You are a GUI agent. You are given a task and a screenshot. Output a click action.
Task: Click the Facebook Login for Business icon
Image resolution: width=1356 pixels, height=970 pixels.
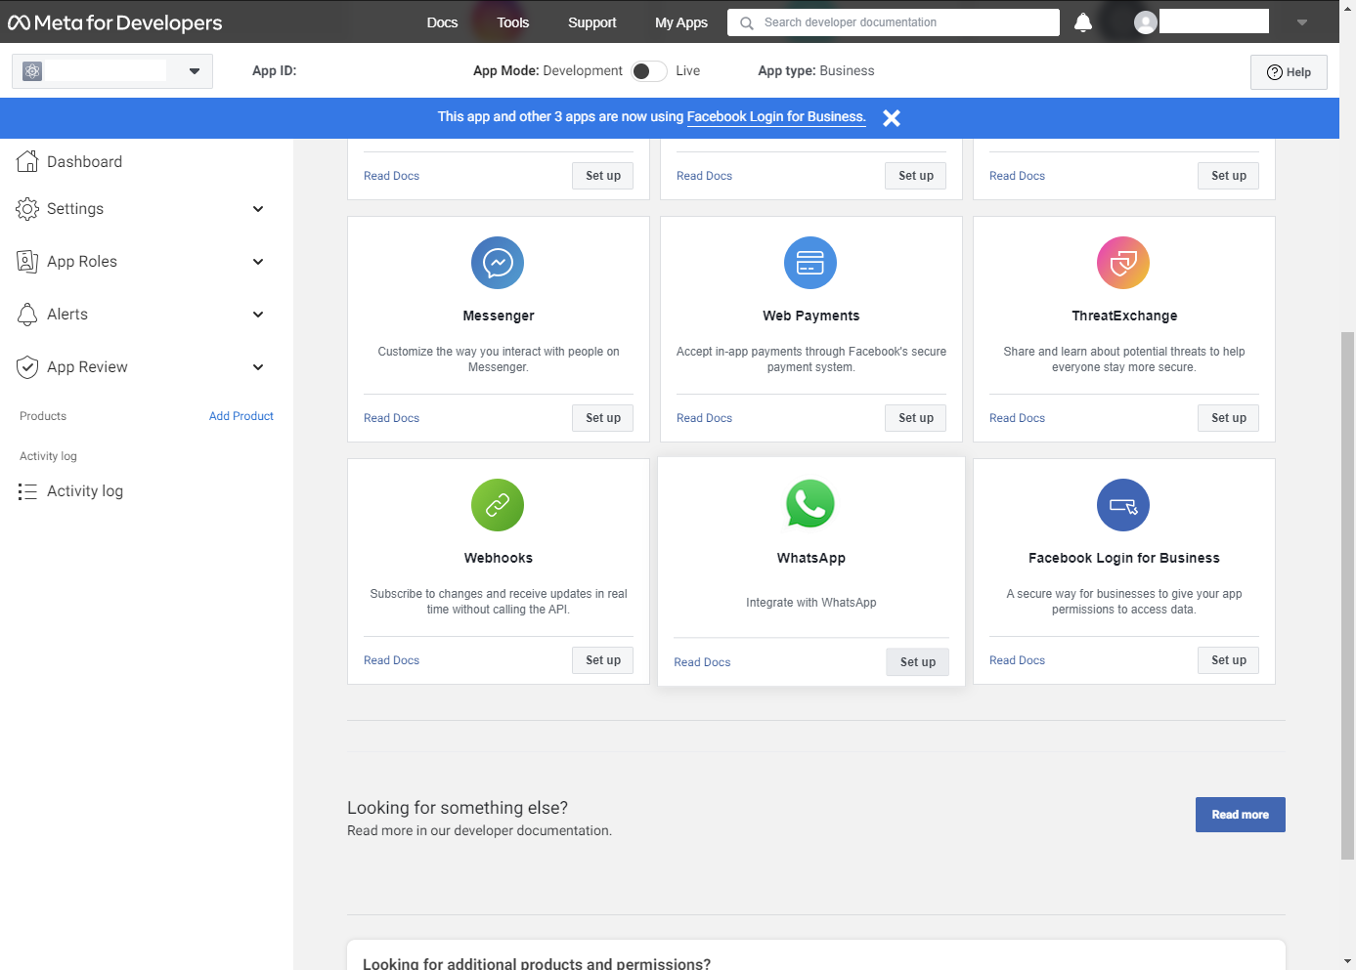[x=1123, y=505]
